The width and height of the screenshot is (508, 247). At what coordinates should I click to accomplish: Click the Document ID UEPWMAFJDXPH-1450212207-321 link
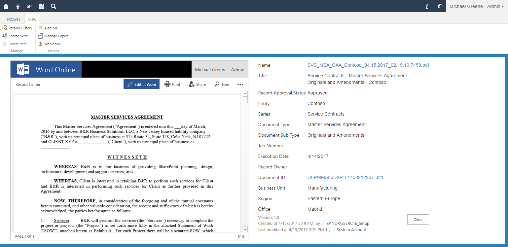click(x=345, y=177)
